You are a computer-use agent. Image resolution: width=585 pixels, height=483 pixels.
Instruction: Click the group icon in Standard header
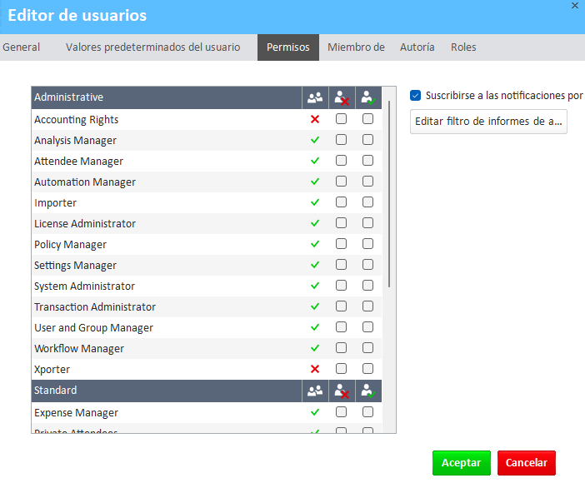coord(315,391)
